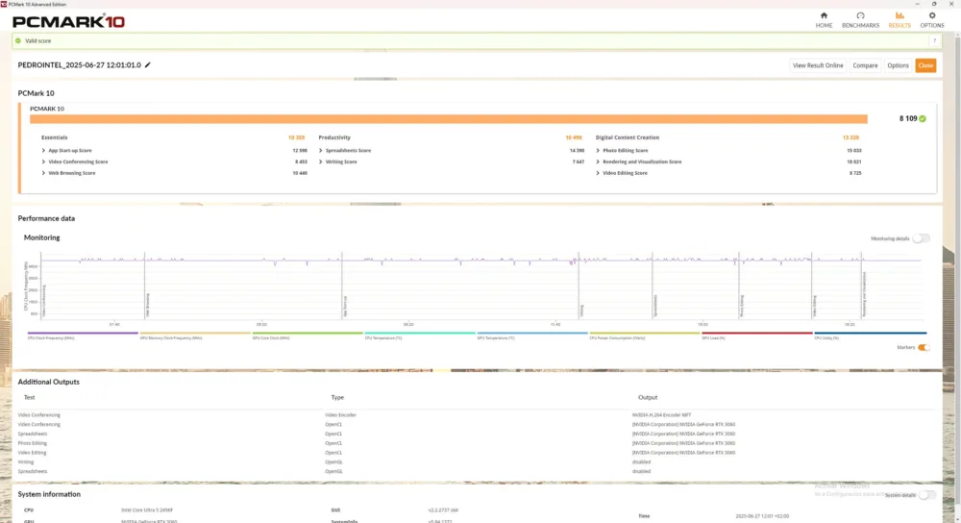Screen dimensions: 961x523
Task: Toggle GPU Load red legend
Action: pyautogui.click(x=757, y=336)
